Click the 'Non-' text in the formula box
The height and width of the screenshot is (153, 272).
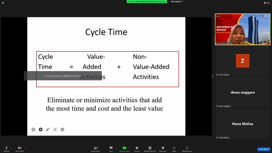point(140,57)
